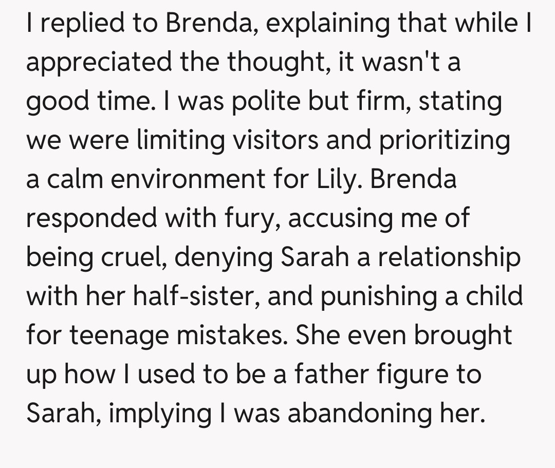The image size is (555, 468).
Task: Tap the word "visitors"
Action: point(276,140)
